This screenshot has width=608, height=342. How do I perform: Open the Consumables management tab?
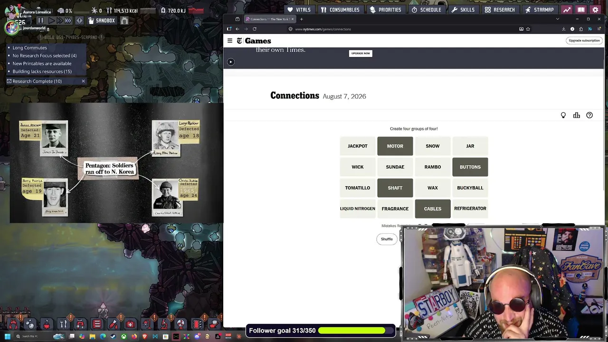pos(340,9)
